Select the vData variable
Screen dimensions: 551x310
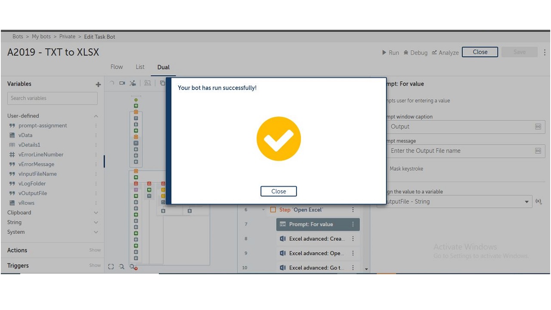point(25,135)
